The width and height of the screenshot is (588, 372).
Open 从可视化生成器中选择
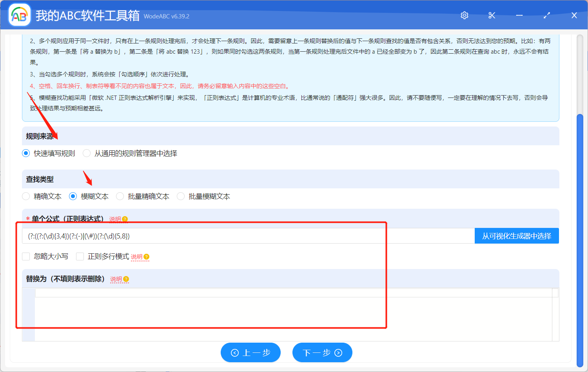[x=517, y=236]
